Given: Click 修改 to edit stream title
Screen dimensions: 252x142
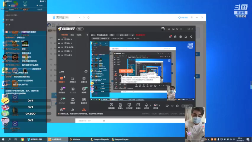Looking at the screenshot, I should 112,35.
